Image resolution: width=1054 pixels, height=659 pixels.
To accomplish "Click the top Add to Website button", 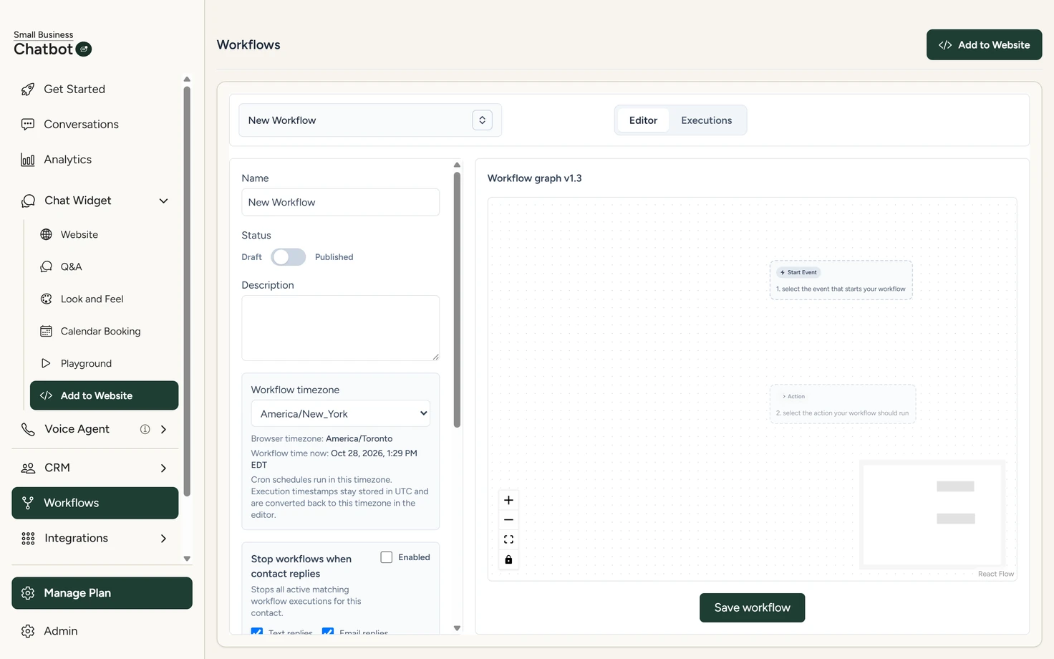I will pyautogui.click(x=984, y=44).
